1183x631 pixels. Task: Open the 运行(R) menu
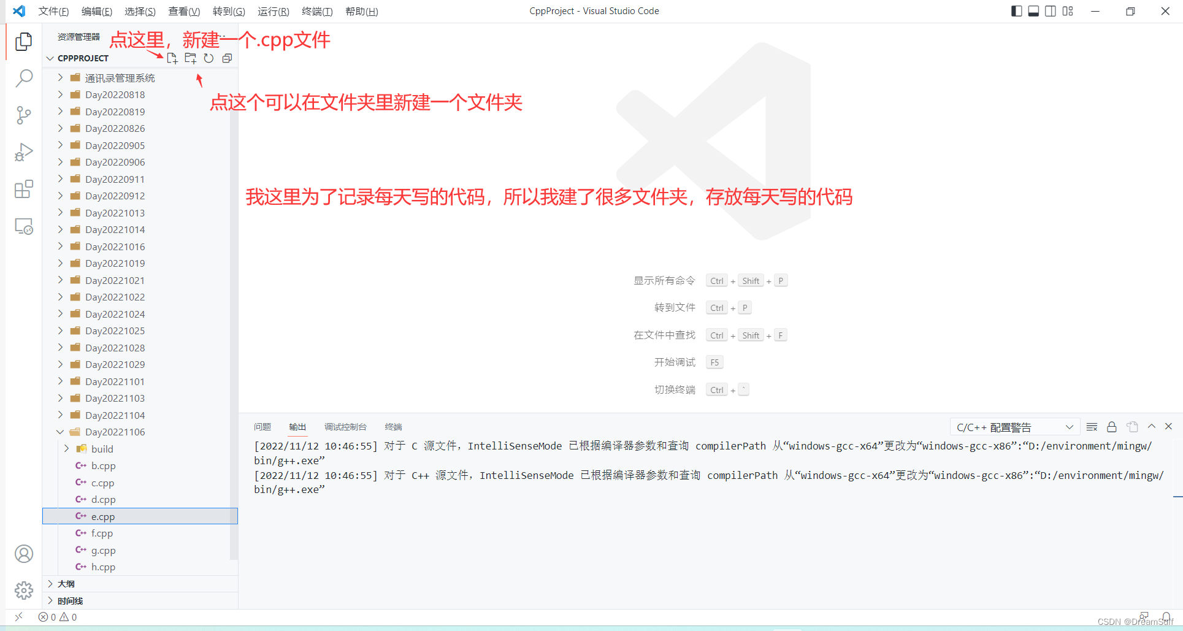point(273,11)
